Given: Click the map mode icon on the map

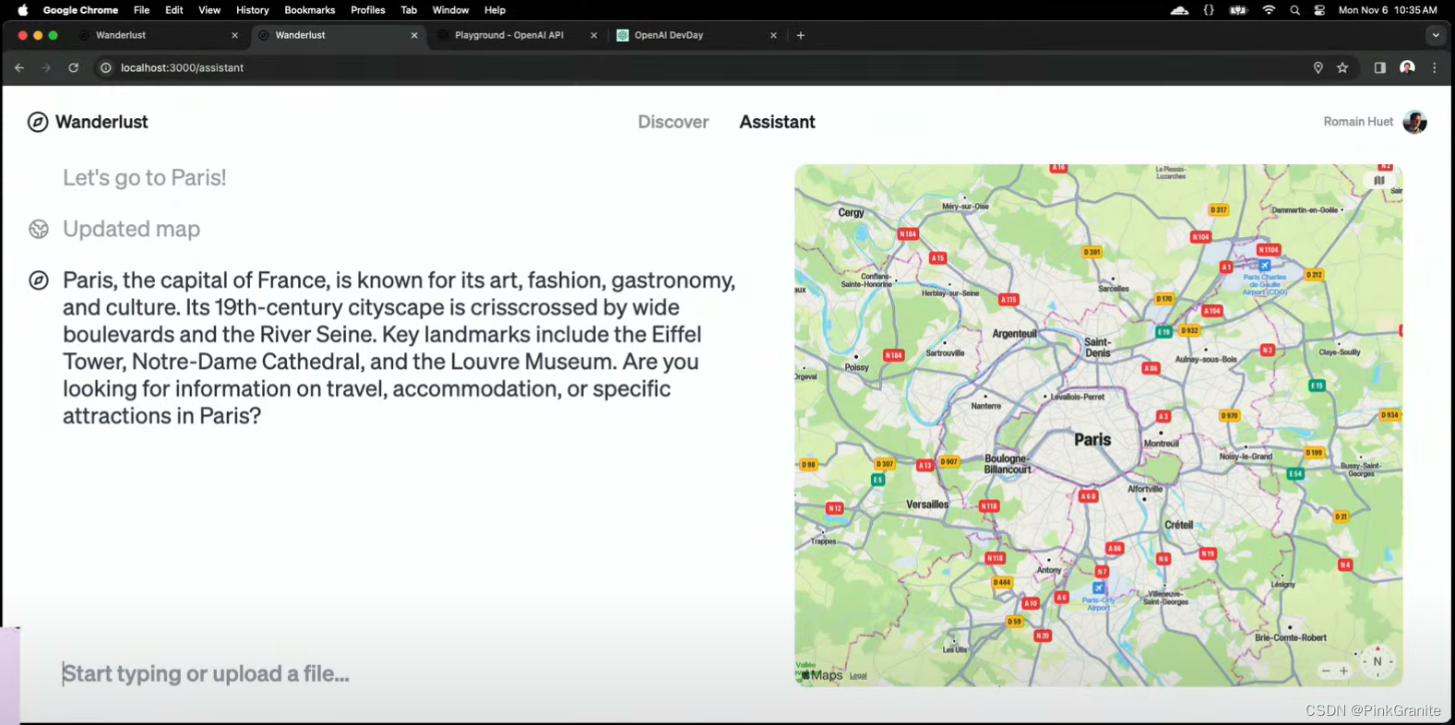Looking at the screenshot, I should 1379,181.
